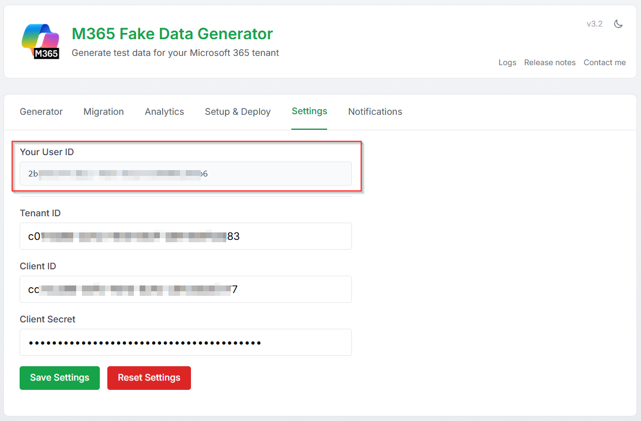Screen dimensions: 641x421
Task: Select the Setup & Deploy tab
Action: coord(237,112)
